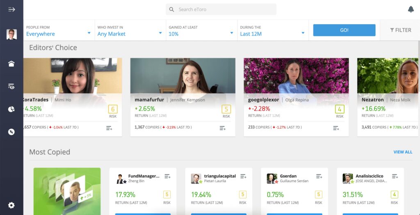Click the green Most Copied promo image
This screenshot has width=420, height=215.
click(x=67, y=192)
